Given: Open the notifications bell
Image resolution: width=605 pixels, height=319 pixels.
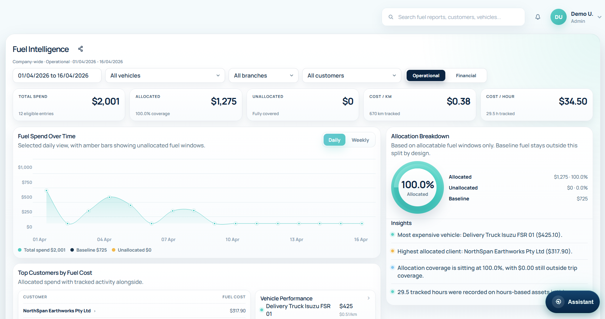Looking at the screenshot, I should pos(538,16).
